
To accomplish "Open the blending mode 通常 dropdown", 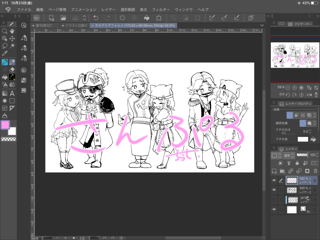I will 289,156.
